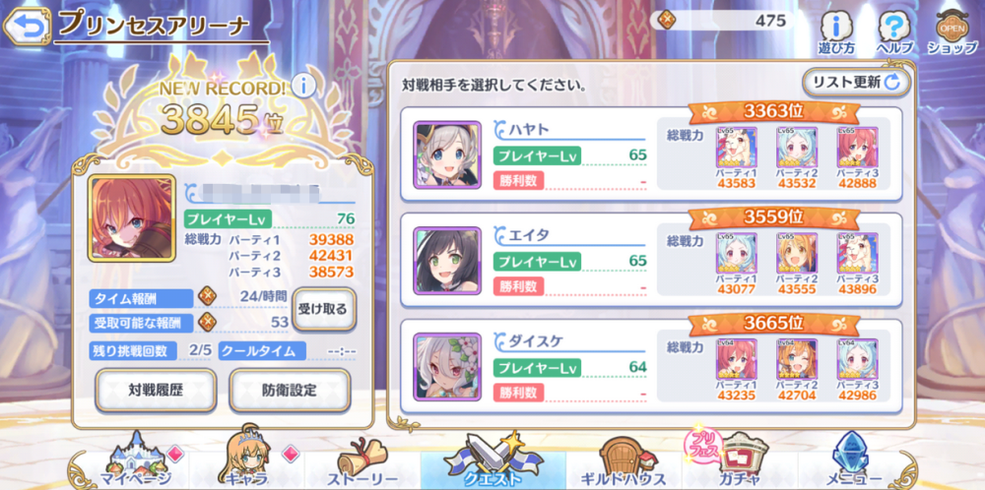This screenshot has width=985, height=490.
Task: Click the back arrow next to プリンセスアリーナ
Action: click(26, 27)
